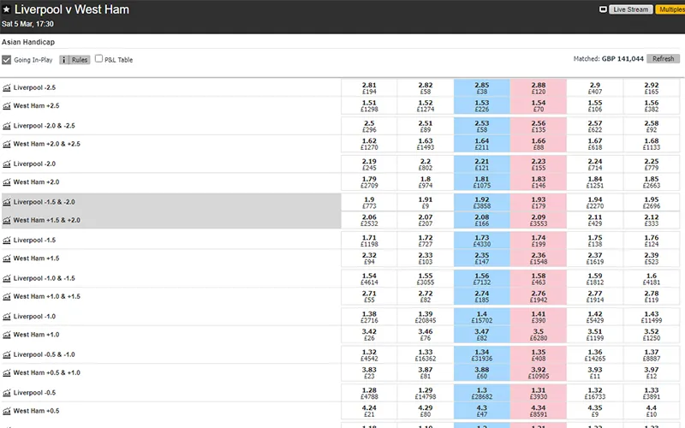Enable the P&L Table checkbox
The width and height of the screenshot is (685, 428).
point(98,58)
